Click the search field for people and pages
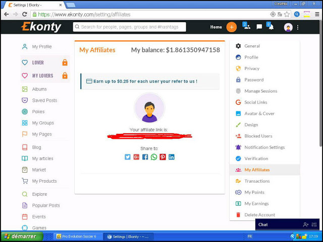This screenshot has width=323, height=242. click(x=129, y=27)
